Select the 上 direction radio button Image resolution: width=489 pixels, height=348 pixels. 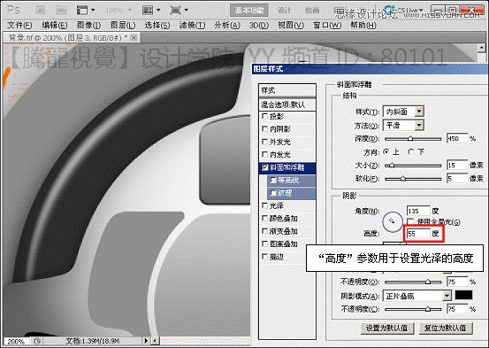[386, 151]
